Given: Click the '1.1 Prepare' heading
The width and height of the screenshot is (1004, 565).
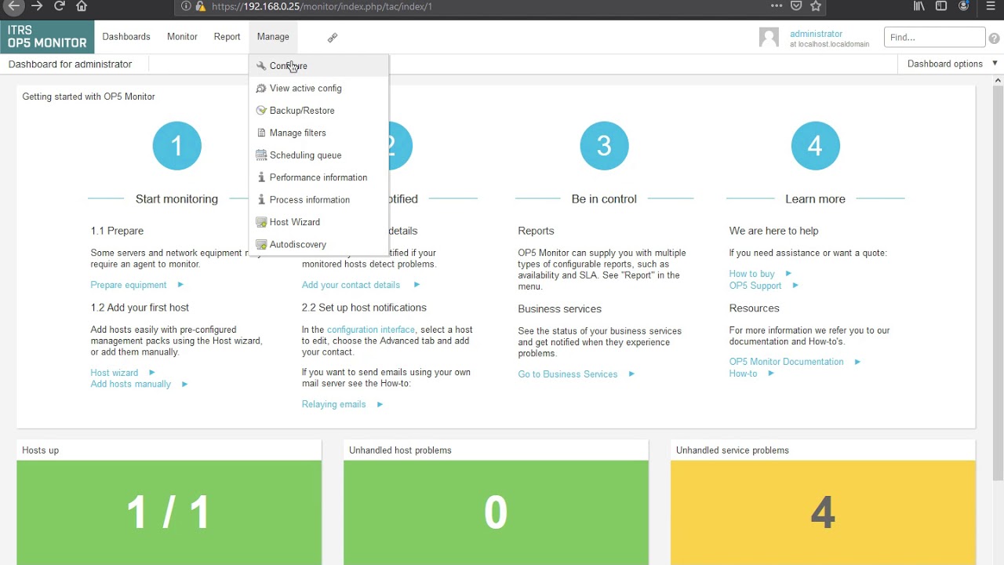Looking at the screenshot, I should [x=117, y=231].
